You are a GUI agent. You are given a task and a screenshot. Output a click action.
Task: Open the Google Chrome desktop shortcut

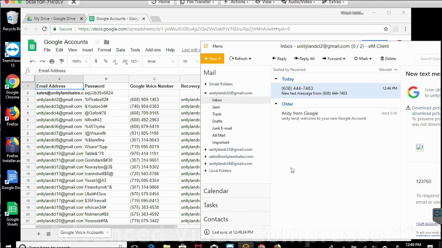pos(12,87)
